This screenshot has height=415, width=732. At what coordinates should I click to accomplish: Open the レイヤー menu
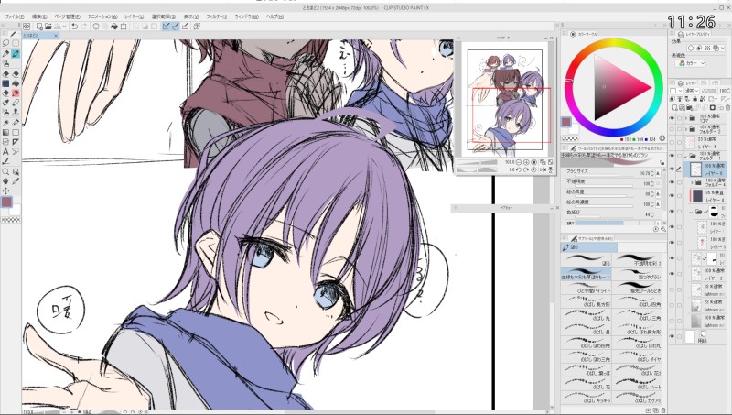coord(134,16)
